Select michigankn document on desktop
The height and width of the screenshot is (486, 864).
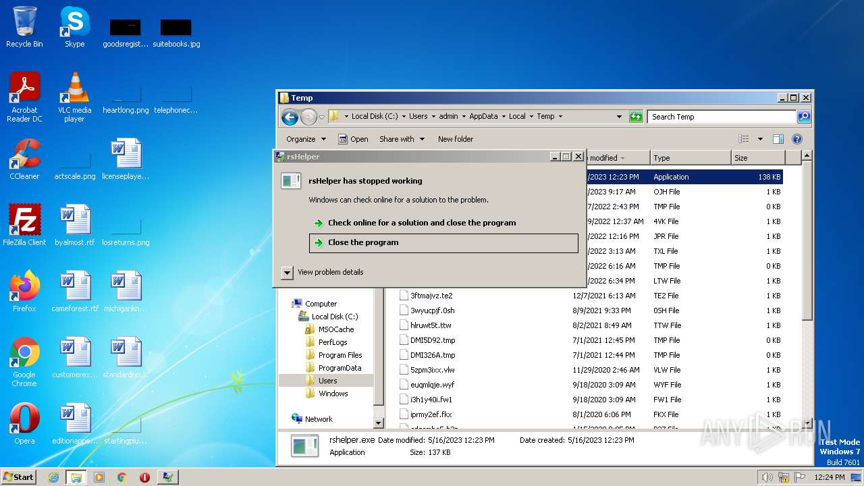[x=125, y=292]
